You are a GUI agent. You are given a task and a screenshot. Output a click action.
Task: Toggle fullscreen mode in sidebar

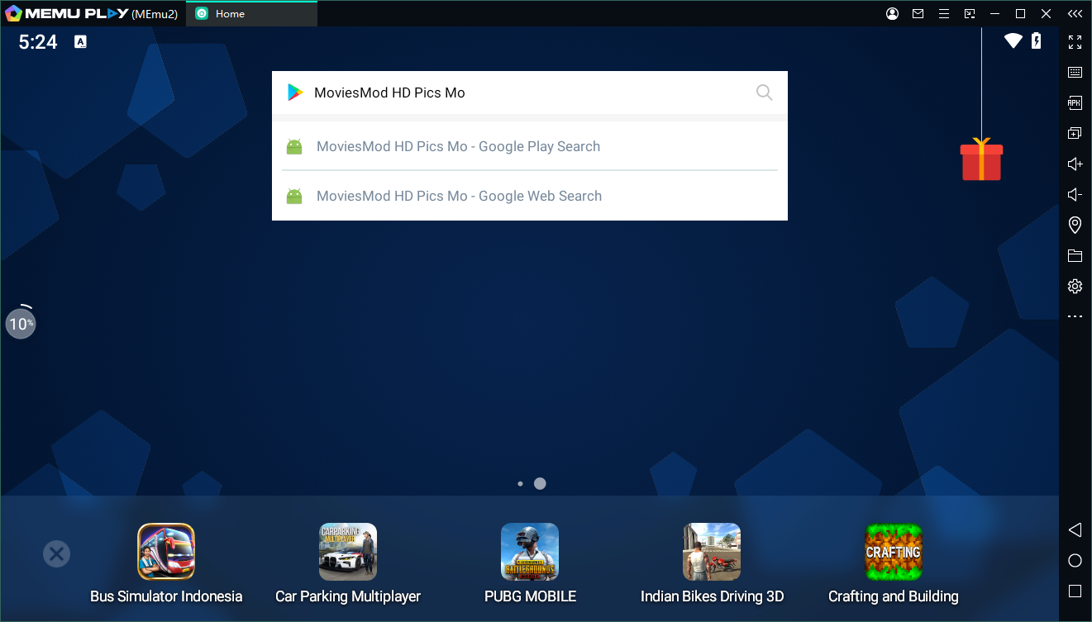tap(1075, 42)
